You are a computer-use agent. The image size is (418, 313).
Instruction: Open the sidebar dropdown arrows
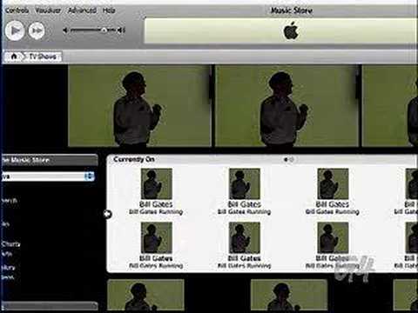(90, 176)
